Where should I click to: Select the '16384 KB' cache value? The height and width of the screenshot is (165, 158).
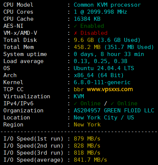(87, 19)
